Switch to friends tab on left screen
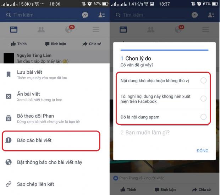Screen dimensions: 220x195 click(x=41, y=29)
